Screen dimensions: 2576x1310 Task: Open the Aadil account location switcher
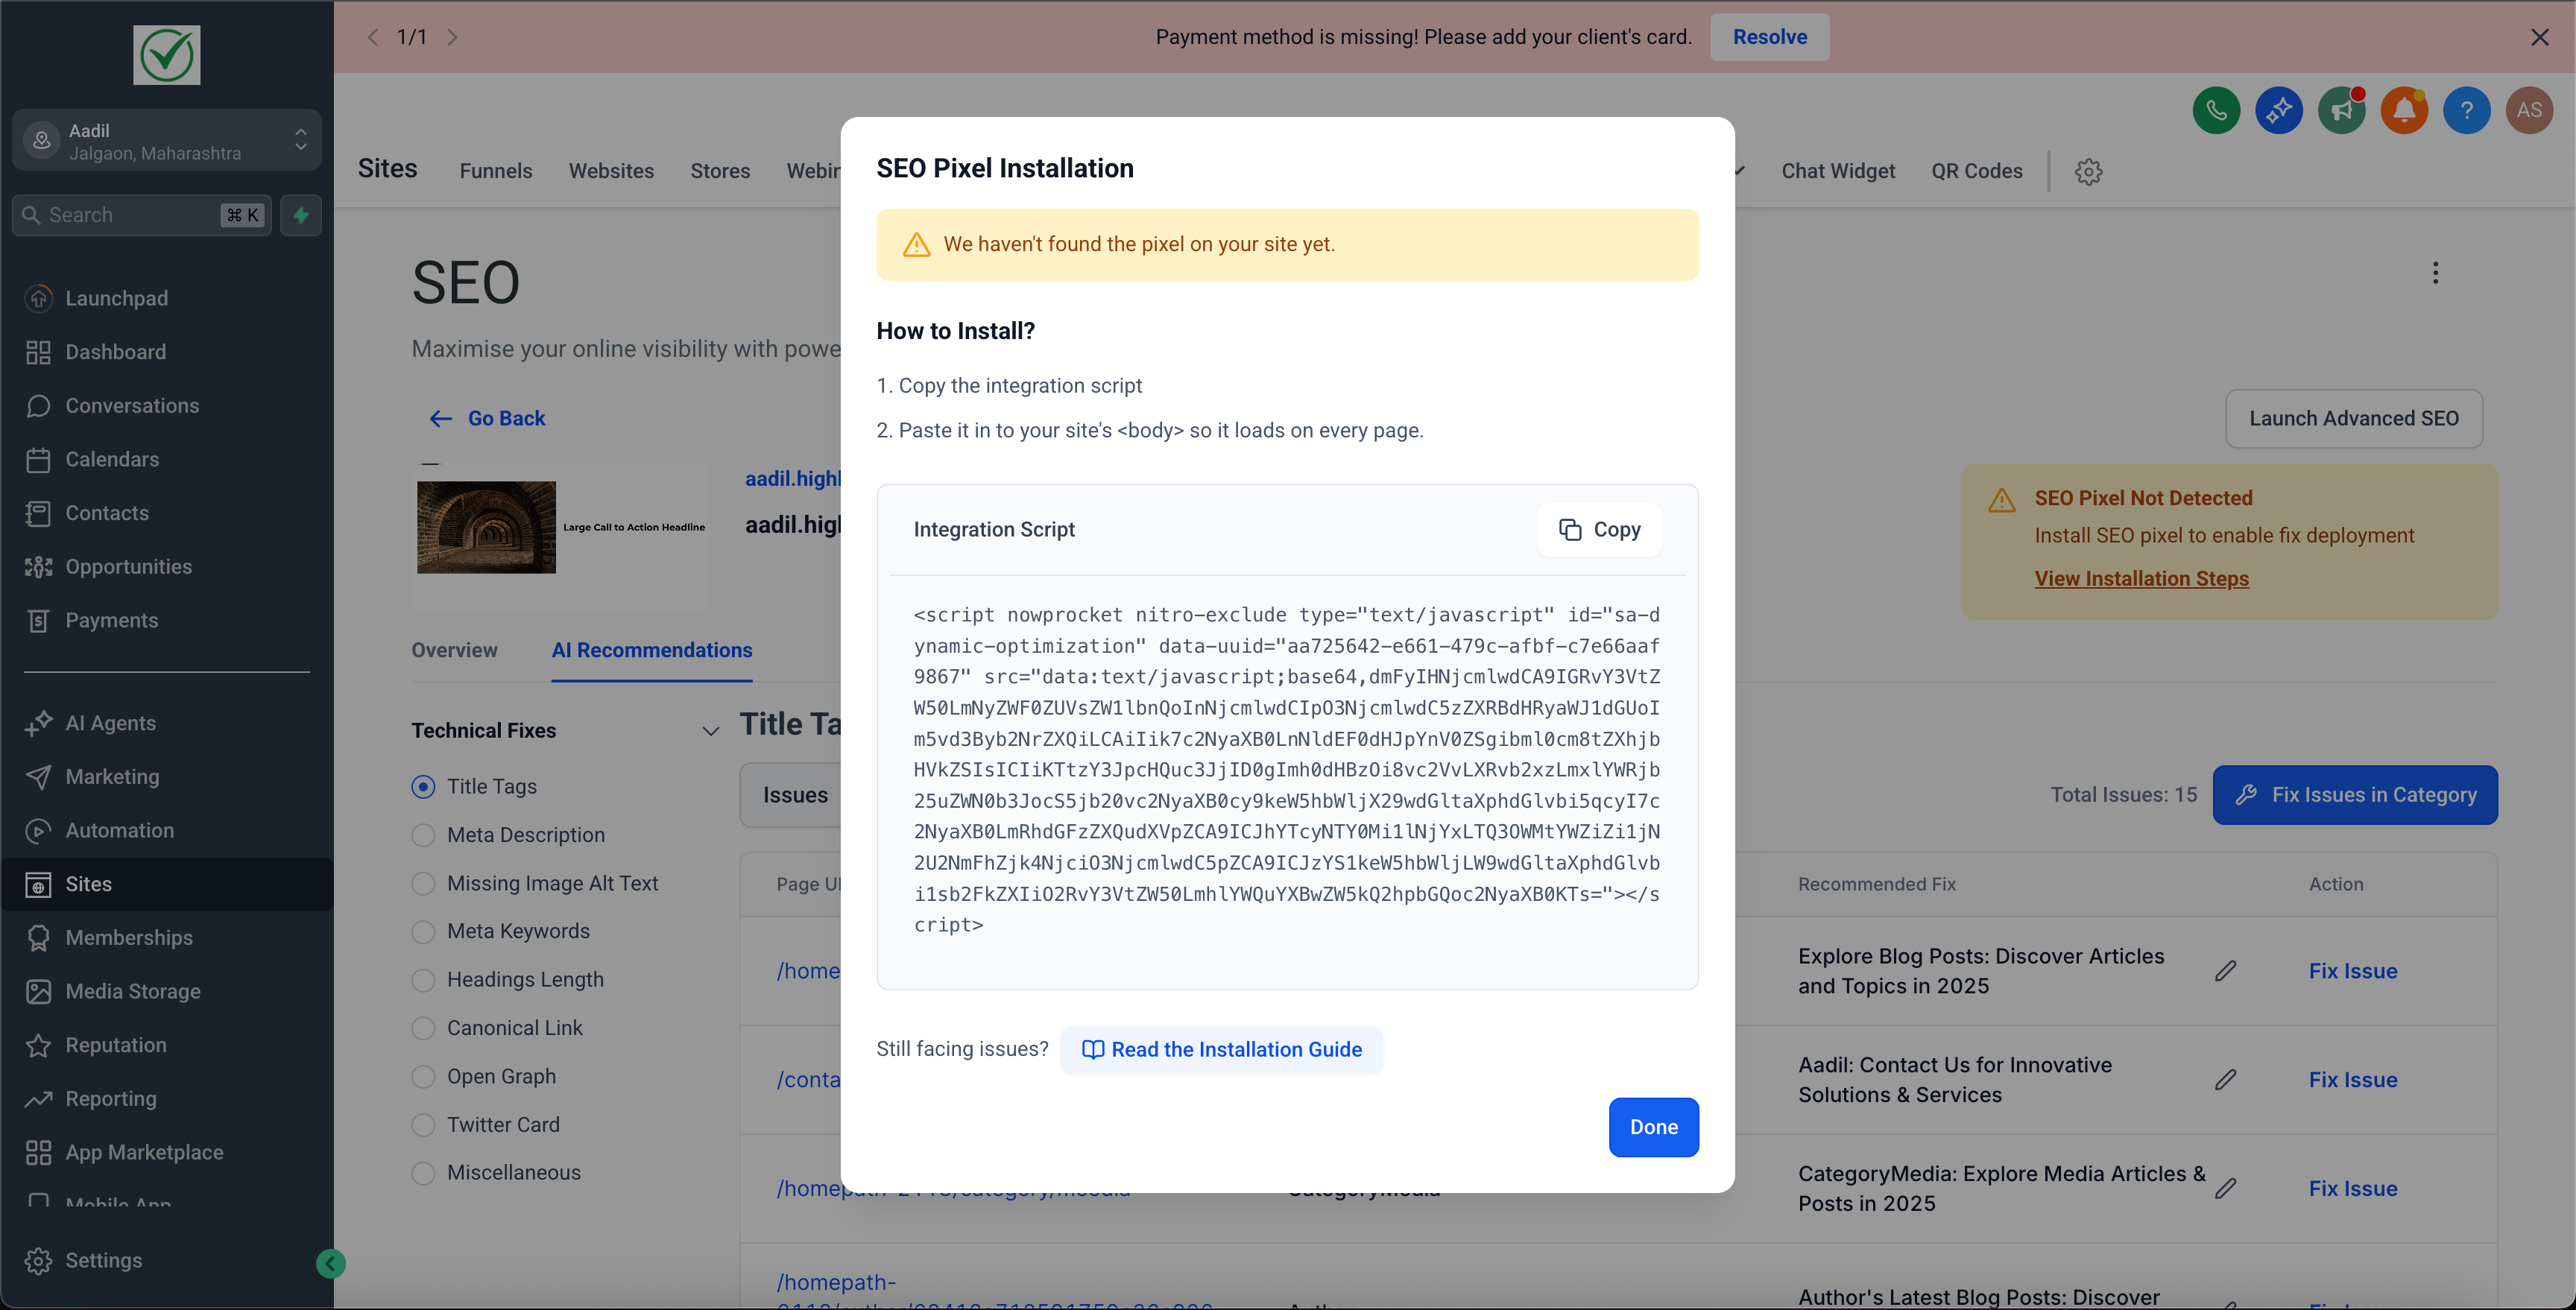coord(166,141)
